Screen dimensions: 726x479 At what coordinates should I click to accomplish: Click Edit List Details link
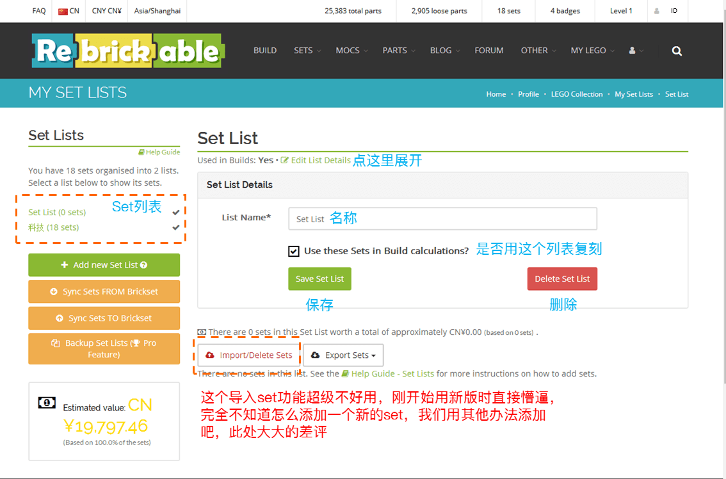320,160
